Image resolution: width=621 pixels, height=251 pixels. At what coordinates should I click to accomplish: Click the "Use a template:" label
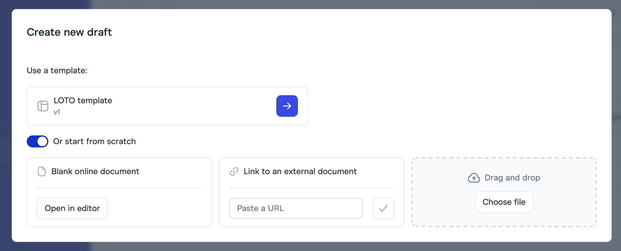(x=57, y=71)
